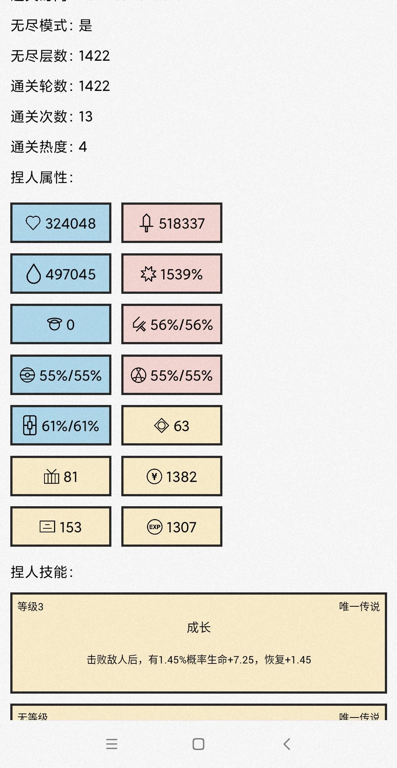This screenshot has height=768, width=397.
Task: Tap the partially visible 无等级 skill card
Action: (198, 712)
